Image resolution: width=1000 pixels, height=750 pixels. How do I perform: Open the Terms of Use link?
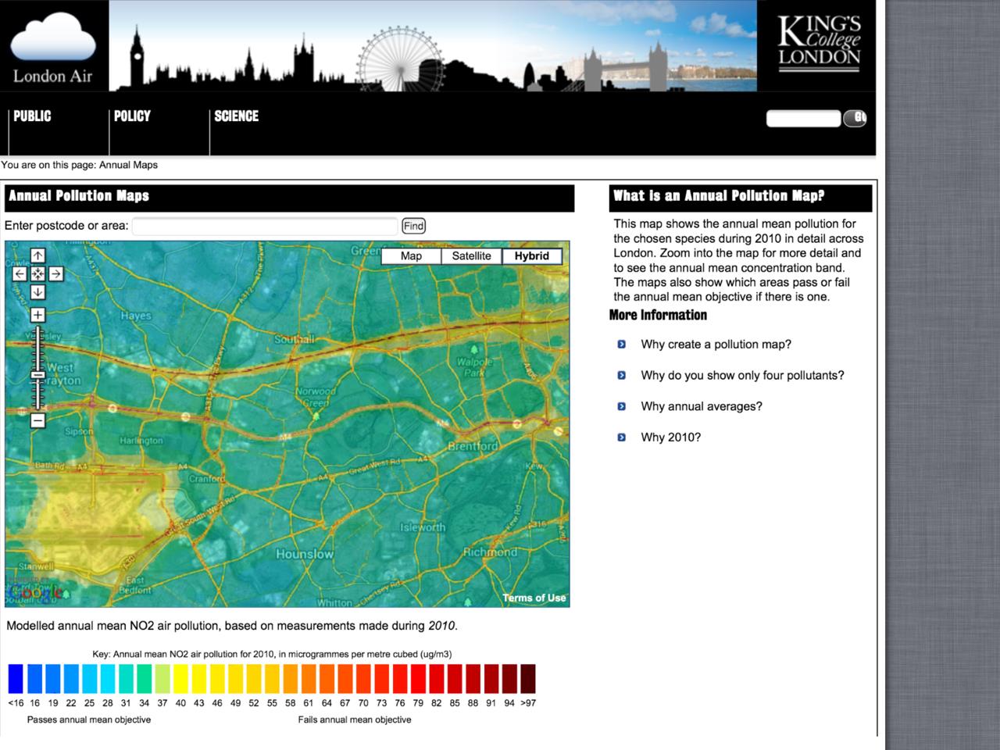click(534, 598)
